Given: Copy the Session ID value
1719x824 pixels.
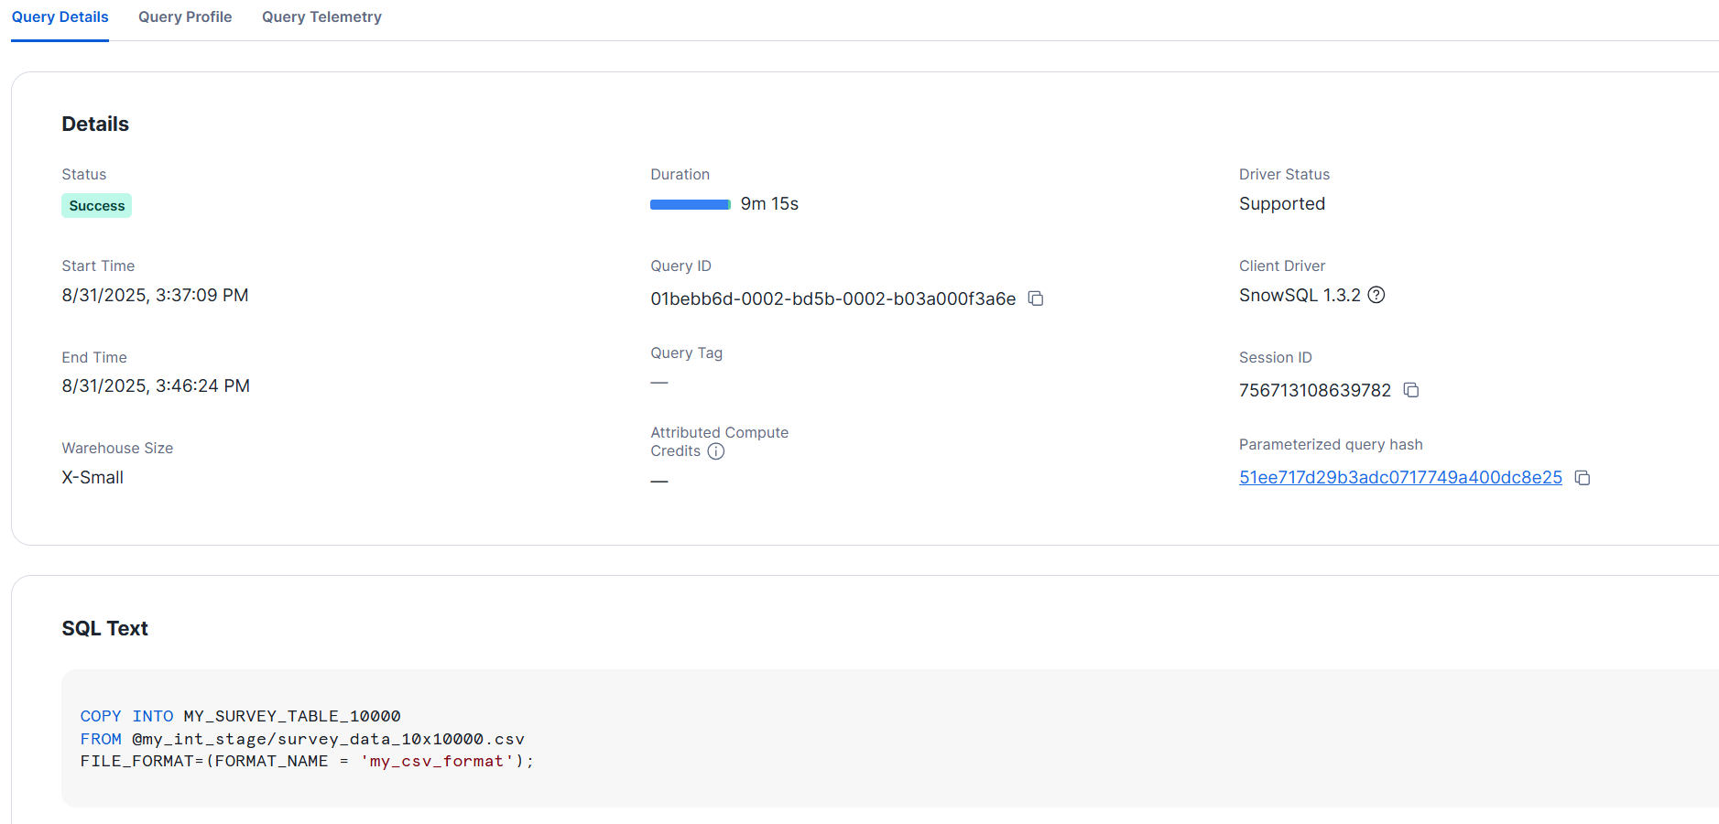Looking at the screenshot, I should [x=1411, y=390].
